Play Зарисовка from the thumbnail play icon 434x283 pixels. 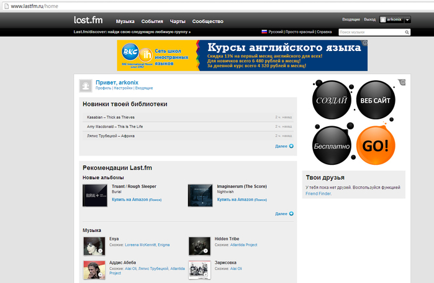pyautogui.click(x=206, y=275)
